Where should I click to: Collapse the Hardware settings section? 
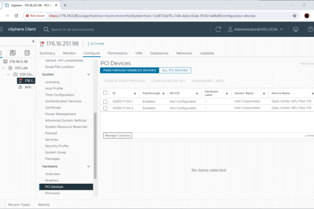click(x=89, y=167)
